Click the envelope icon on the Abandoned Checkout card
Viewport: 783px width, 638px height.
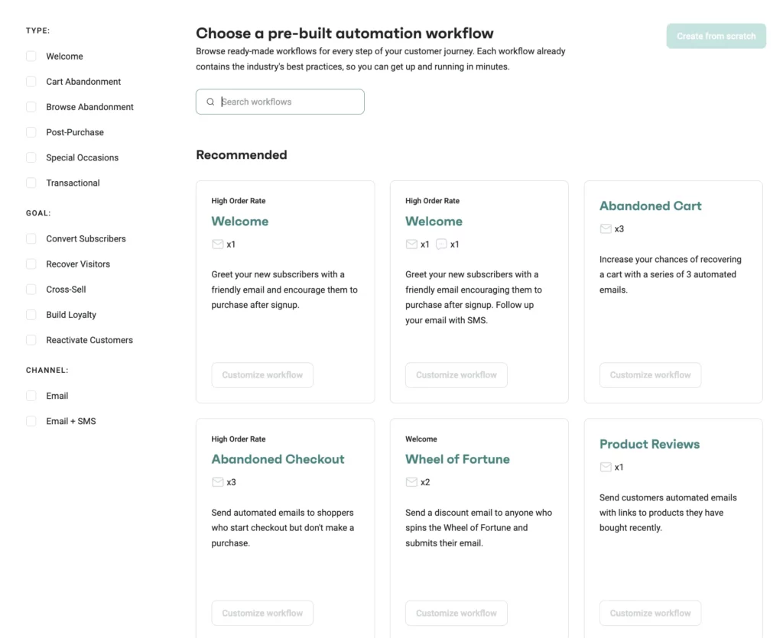(217, 481)
